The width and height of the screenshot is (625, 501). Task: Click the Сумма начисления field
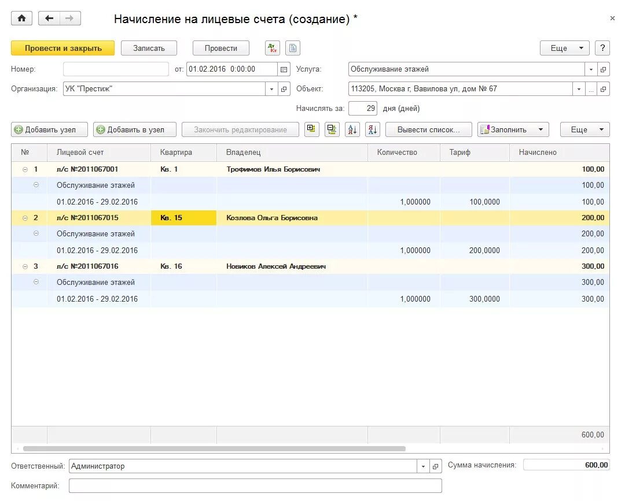coord(567,465)
